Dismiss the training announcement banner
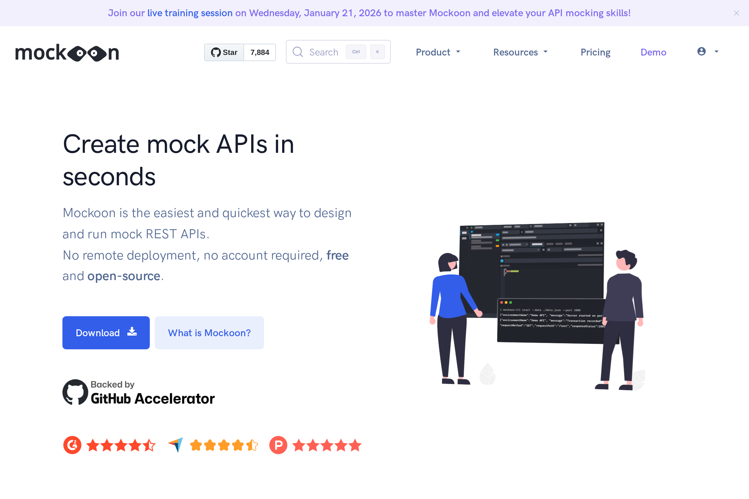 (737, 13)
